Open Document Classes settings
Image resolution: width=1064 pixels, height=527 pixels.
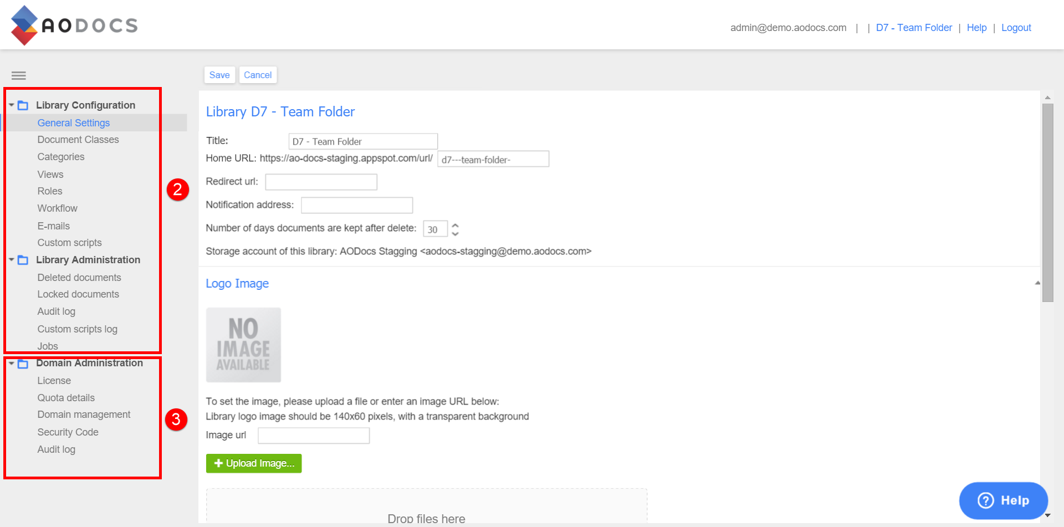(78, 140)
